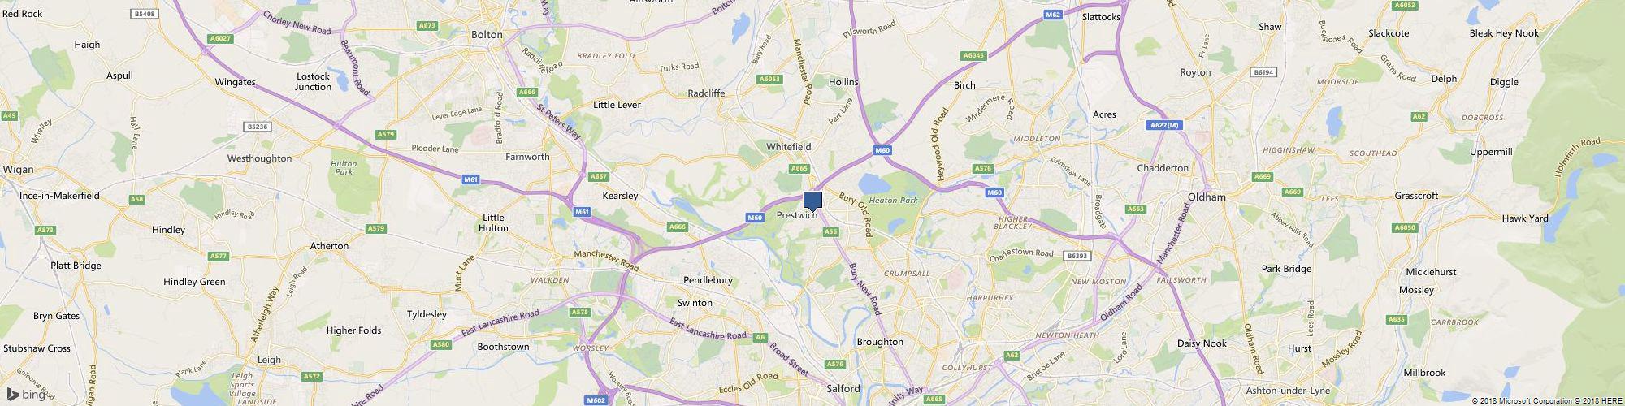Image resolution: width=1625 pixels, height=406 pixels.
Task: Click the M602 motorway shield near Eccles
Action: tap(596, 400)
